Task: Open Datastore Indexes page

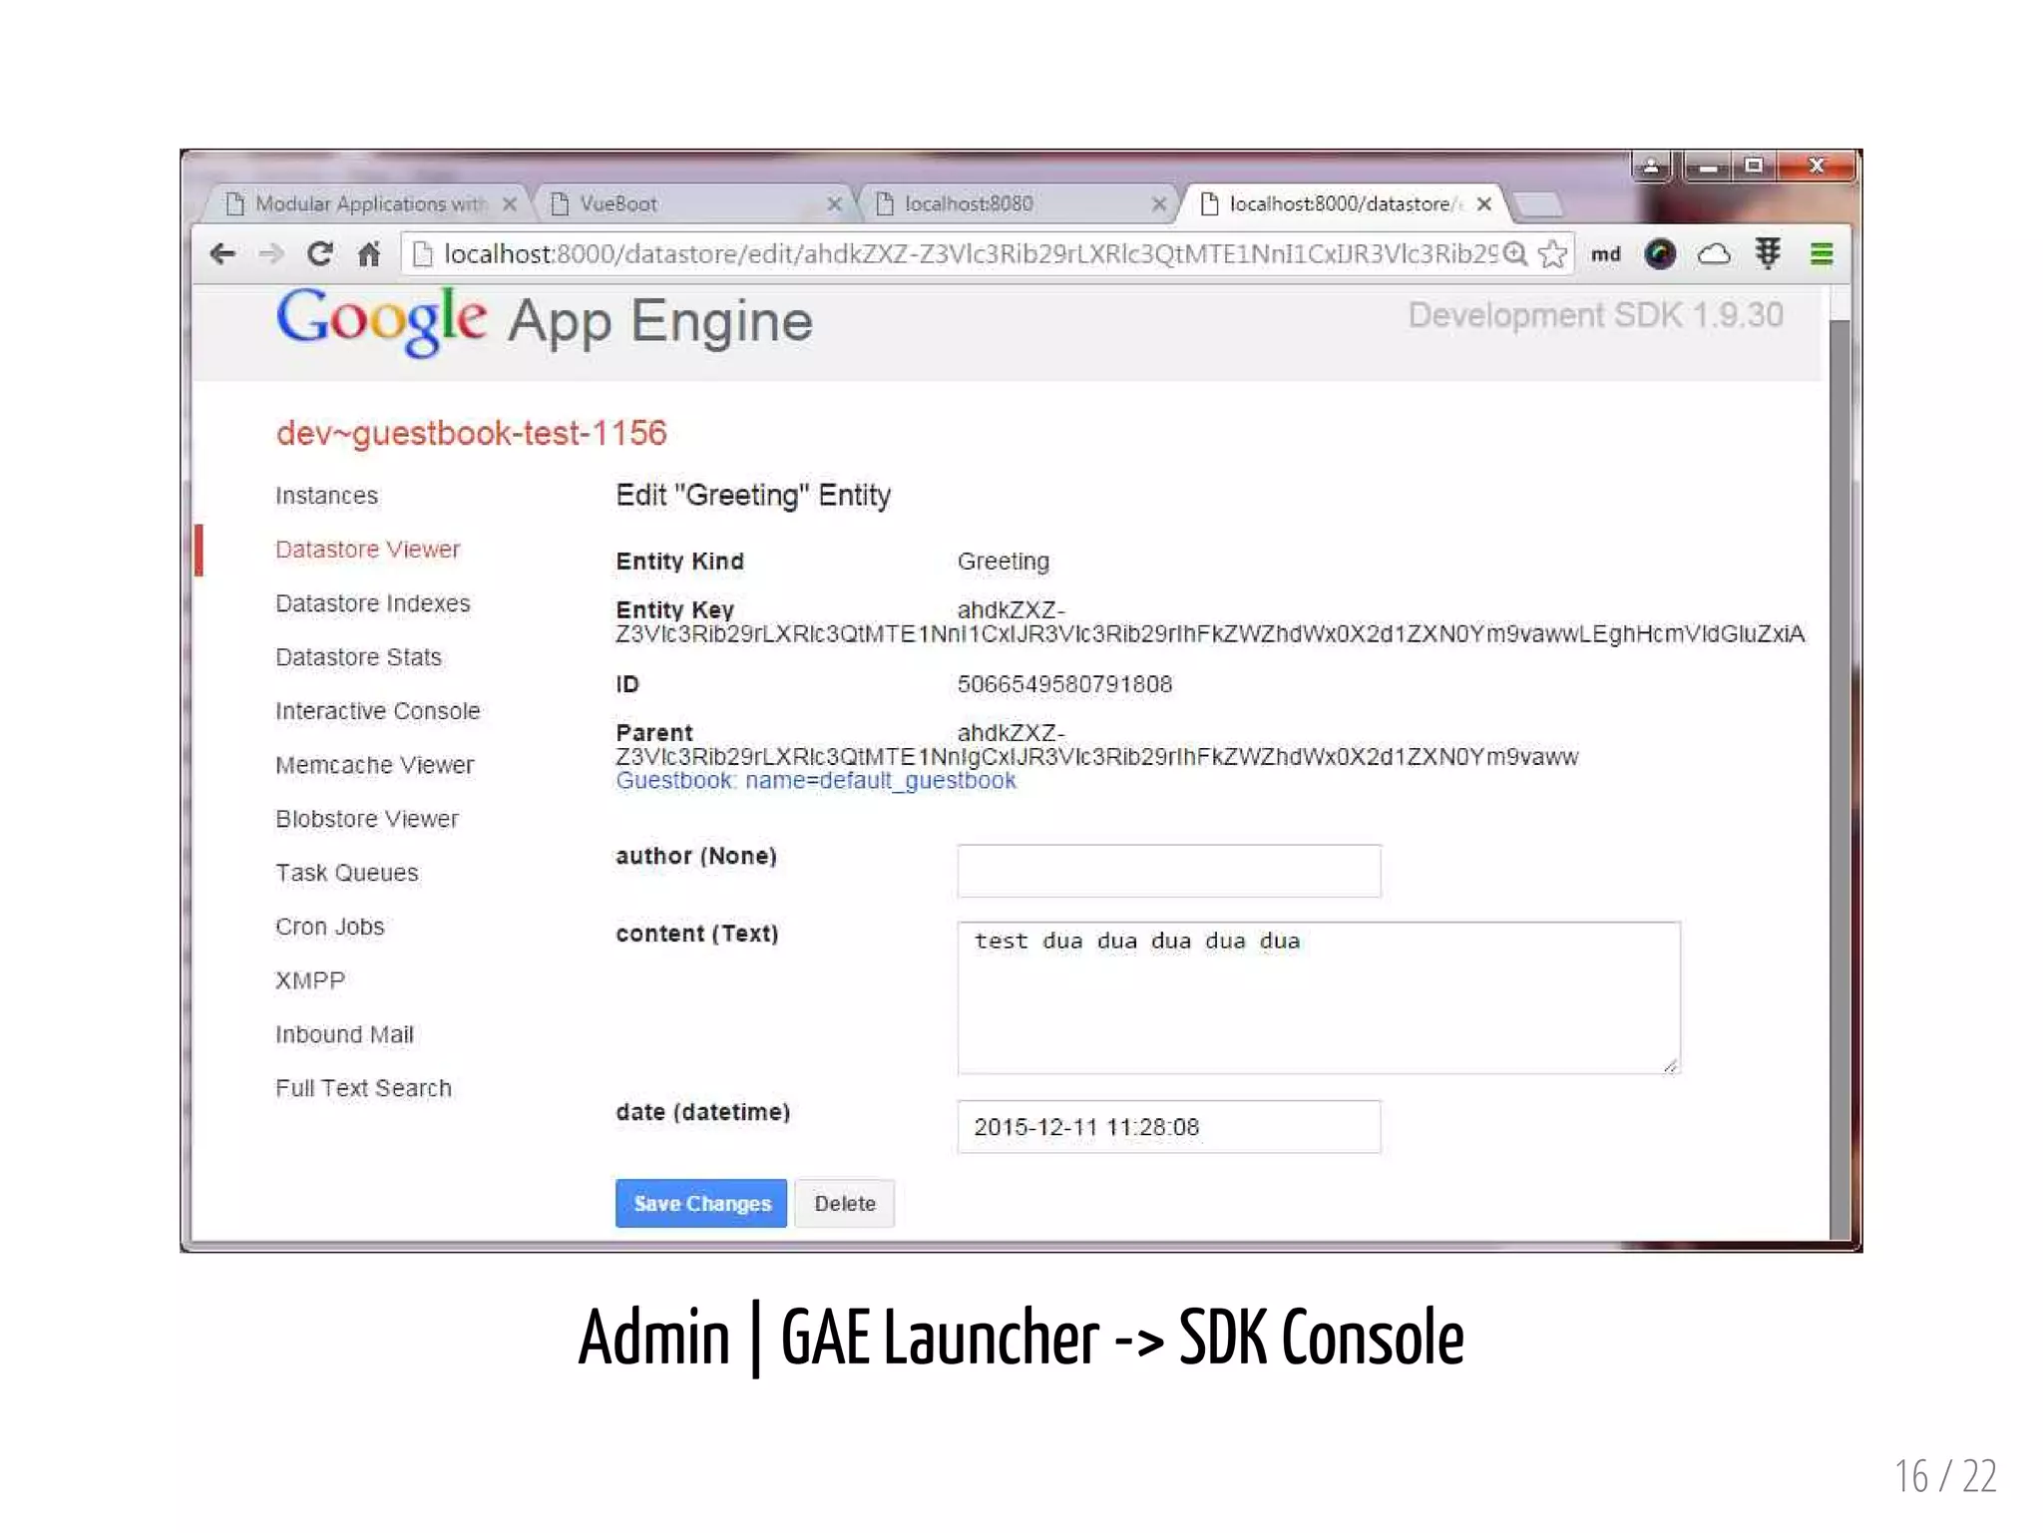Action: (x=372, y=603)
